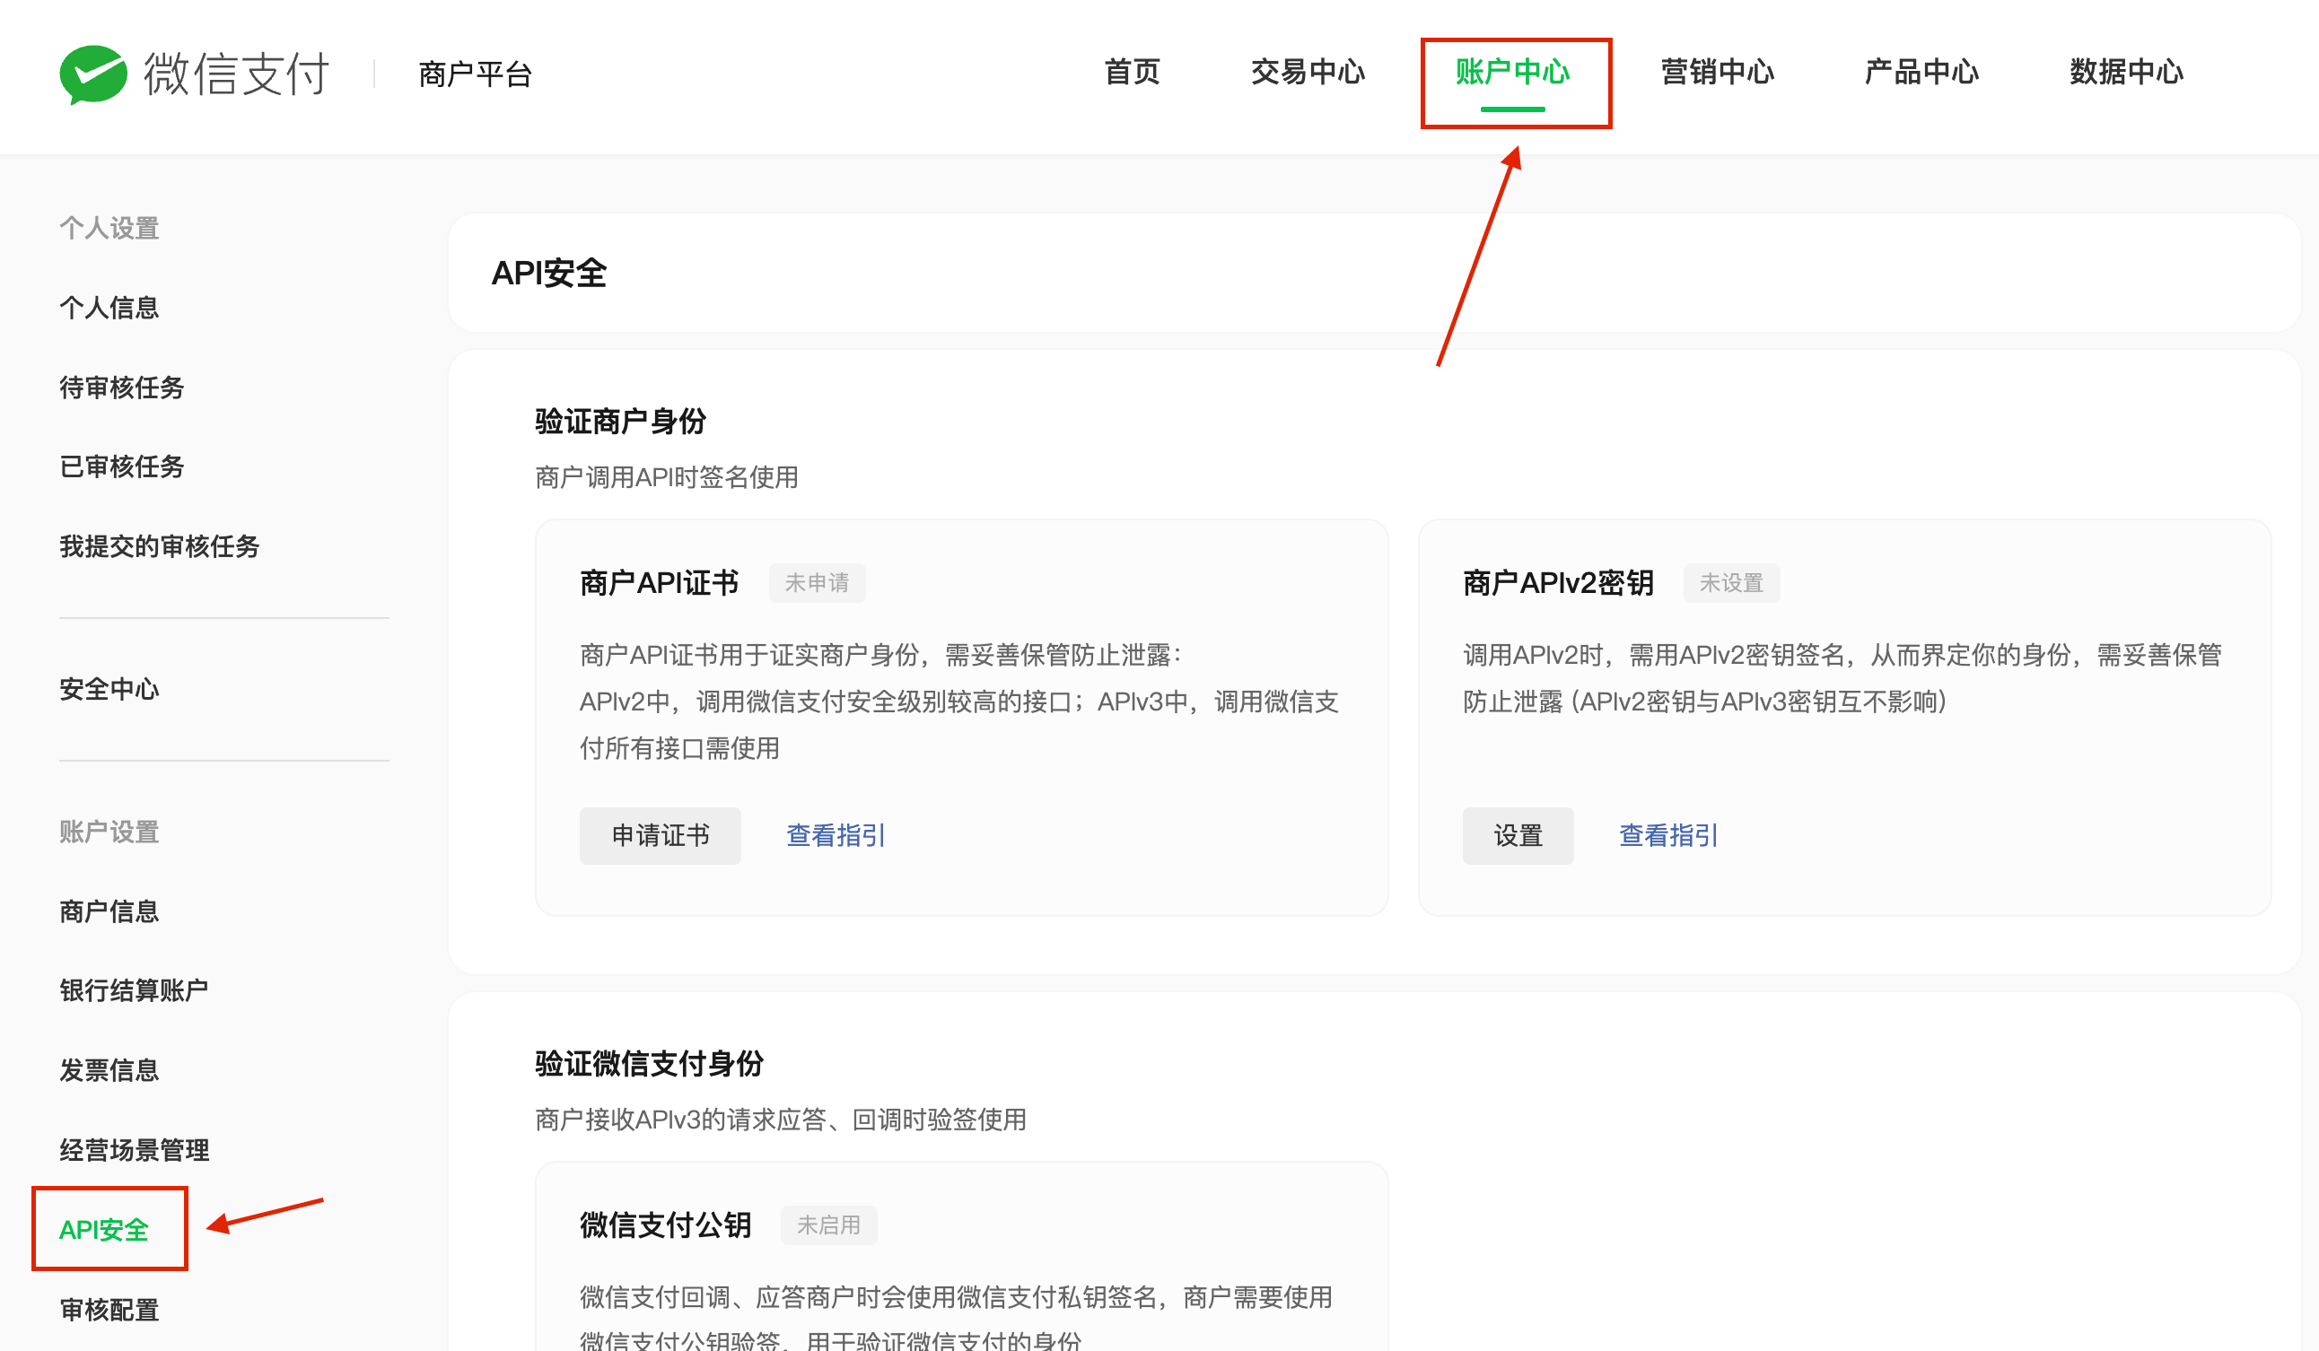2319x1351 pixels.
Task: Click the 未启用 status badge
Action: (x=829, y=1225)
